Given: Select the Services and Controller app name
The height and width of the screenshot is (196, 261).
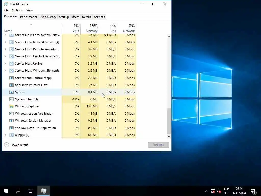Looking at the screenshot, I should [33, 78].
